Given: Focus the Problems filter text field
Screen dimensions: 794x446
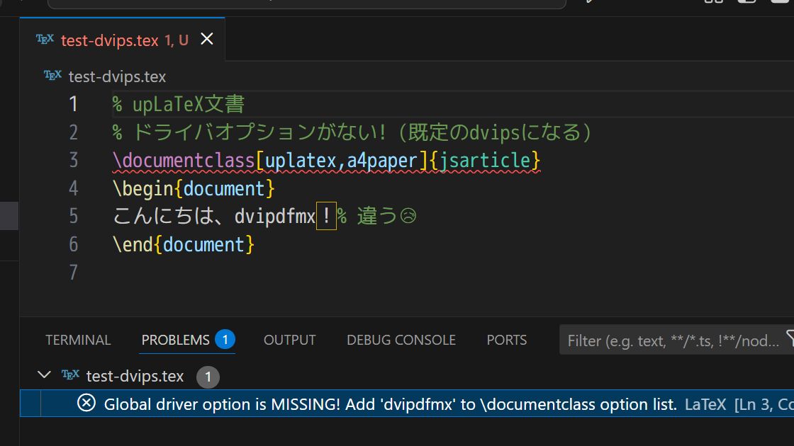Looking at the screenshot, I should (x=673, y=341).
